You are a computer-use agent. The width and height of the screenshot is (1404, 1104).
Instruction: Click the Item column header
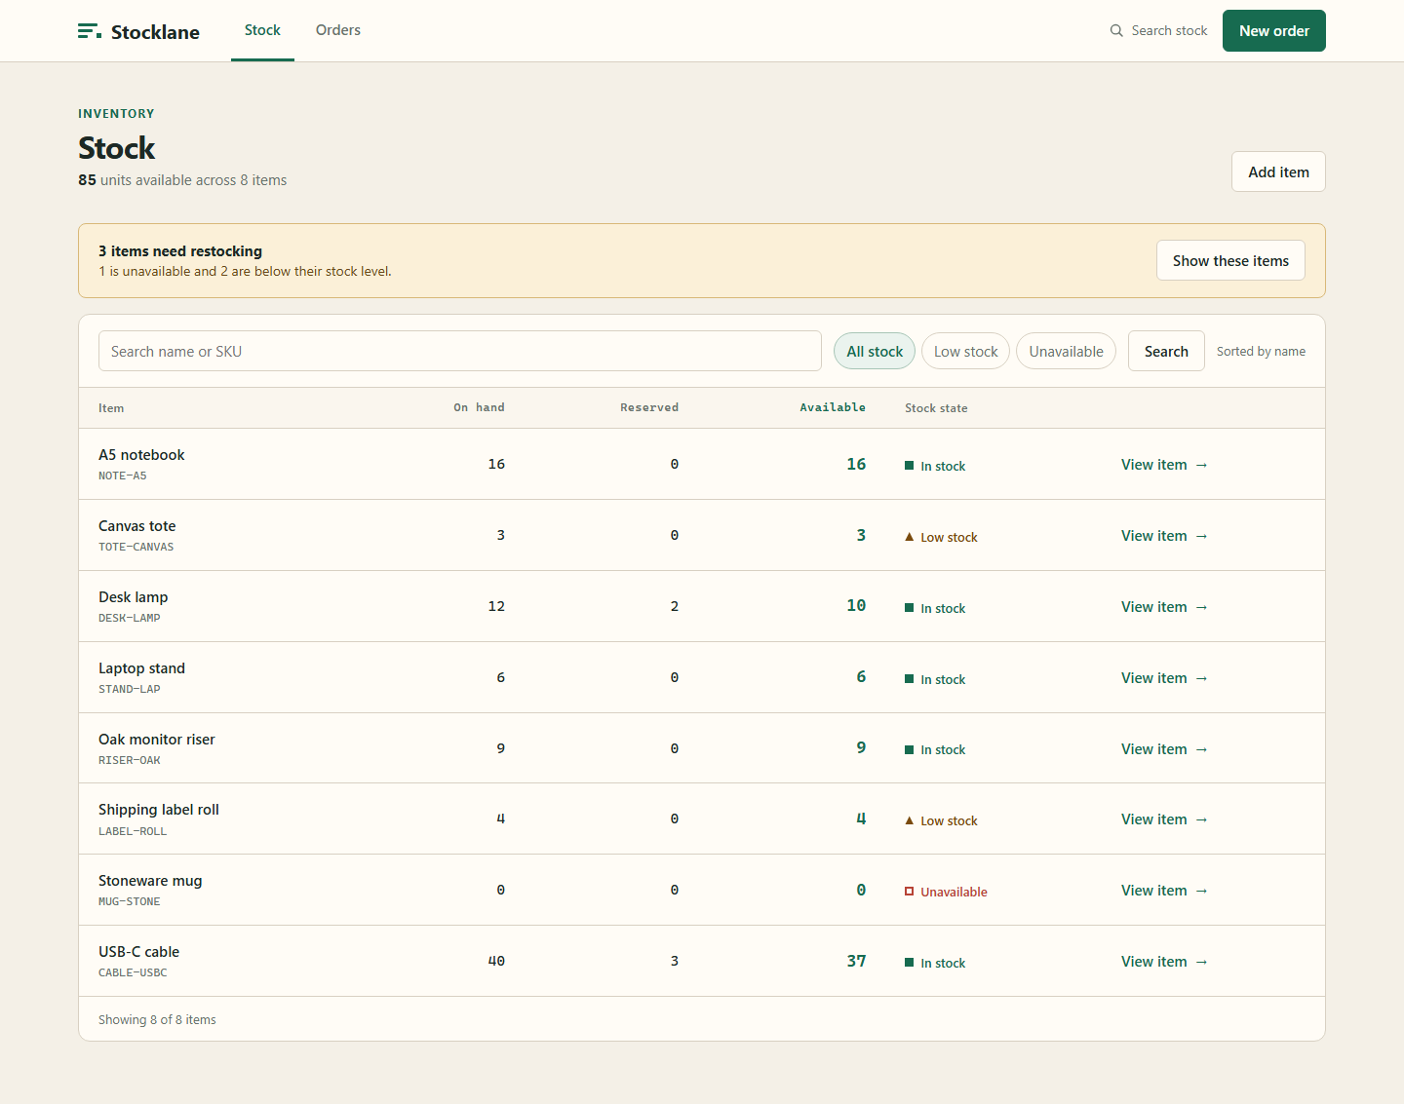111,408
